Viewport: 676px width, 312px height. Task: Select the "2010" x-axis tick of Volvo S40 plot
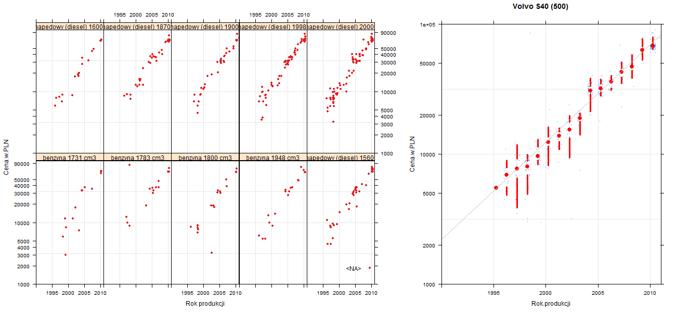tap(650, 293)
